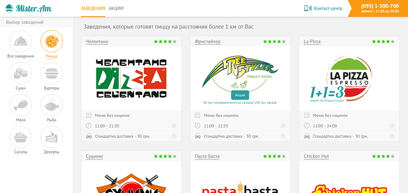The width and height of the screenshot is (408, 193).
Task: Click the phone icon beside Контакт-центр
Action: [x=308, y=8]
